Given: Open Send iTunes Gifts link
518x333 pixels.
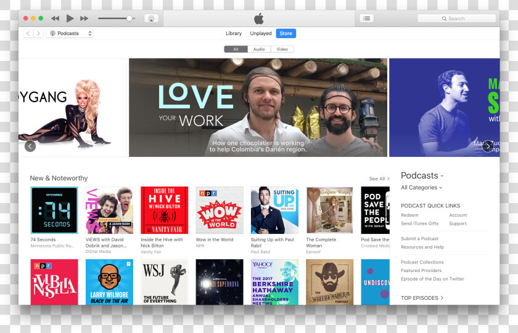Looking at the screenshot, I should pyautogui.click(x=419, y=223).
